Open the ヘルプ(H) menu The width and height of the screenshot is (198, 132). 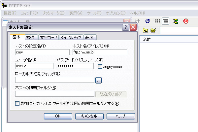pos(138,13)
